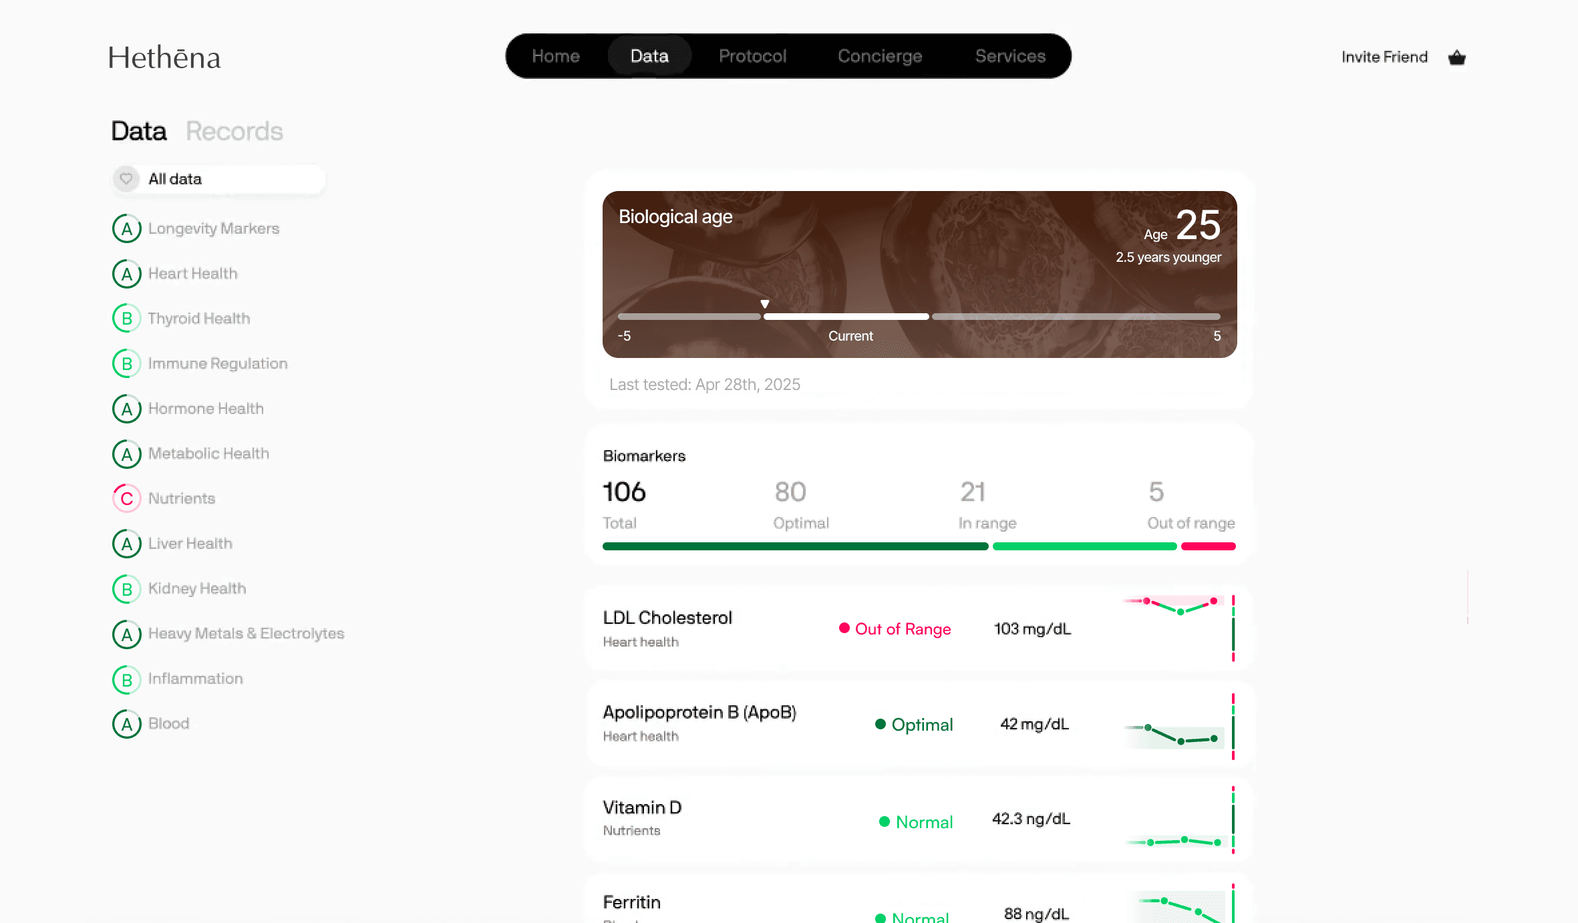Click the grade B badge next to Inflammation
The width and height of the screenshot is (1578, 923).
(126, 679)
